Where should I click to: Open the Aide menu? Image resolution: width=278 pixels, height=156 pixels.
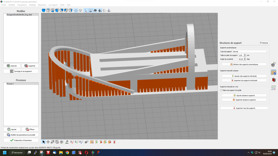click(68, 5)
